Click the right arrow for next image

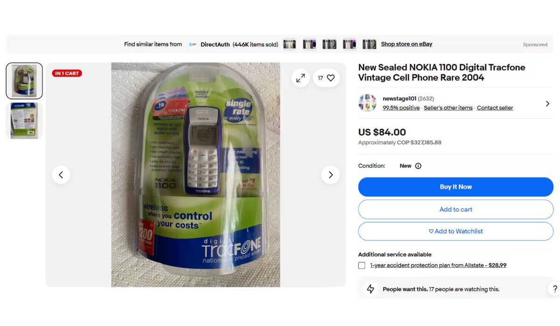[x=330, y=175]
